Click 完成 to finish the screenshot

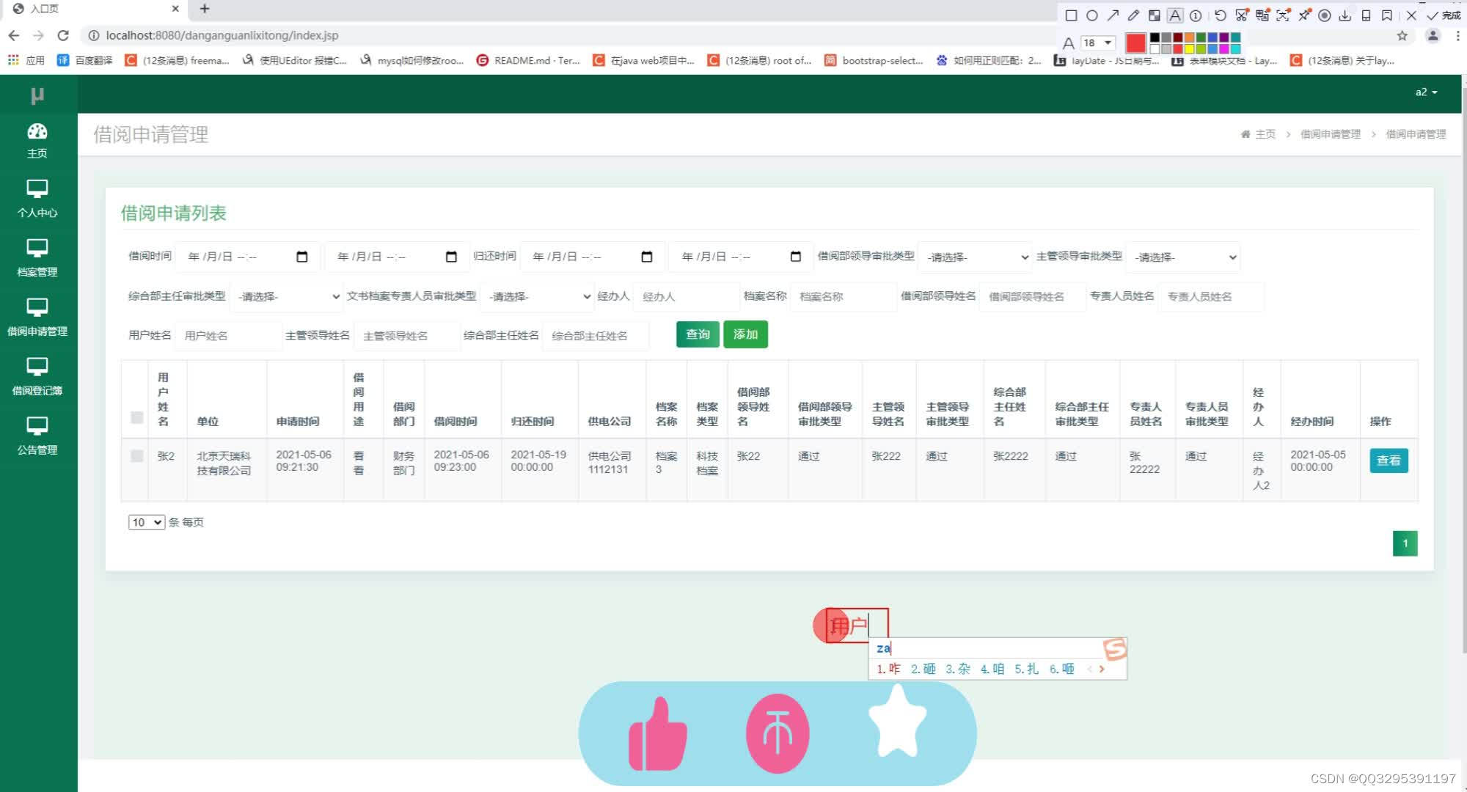click(x=1444, y=15)
